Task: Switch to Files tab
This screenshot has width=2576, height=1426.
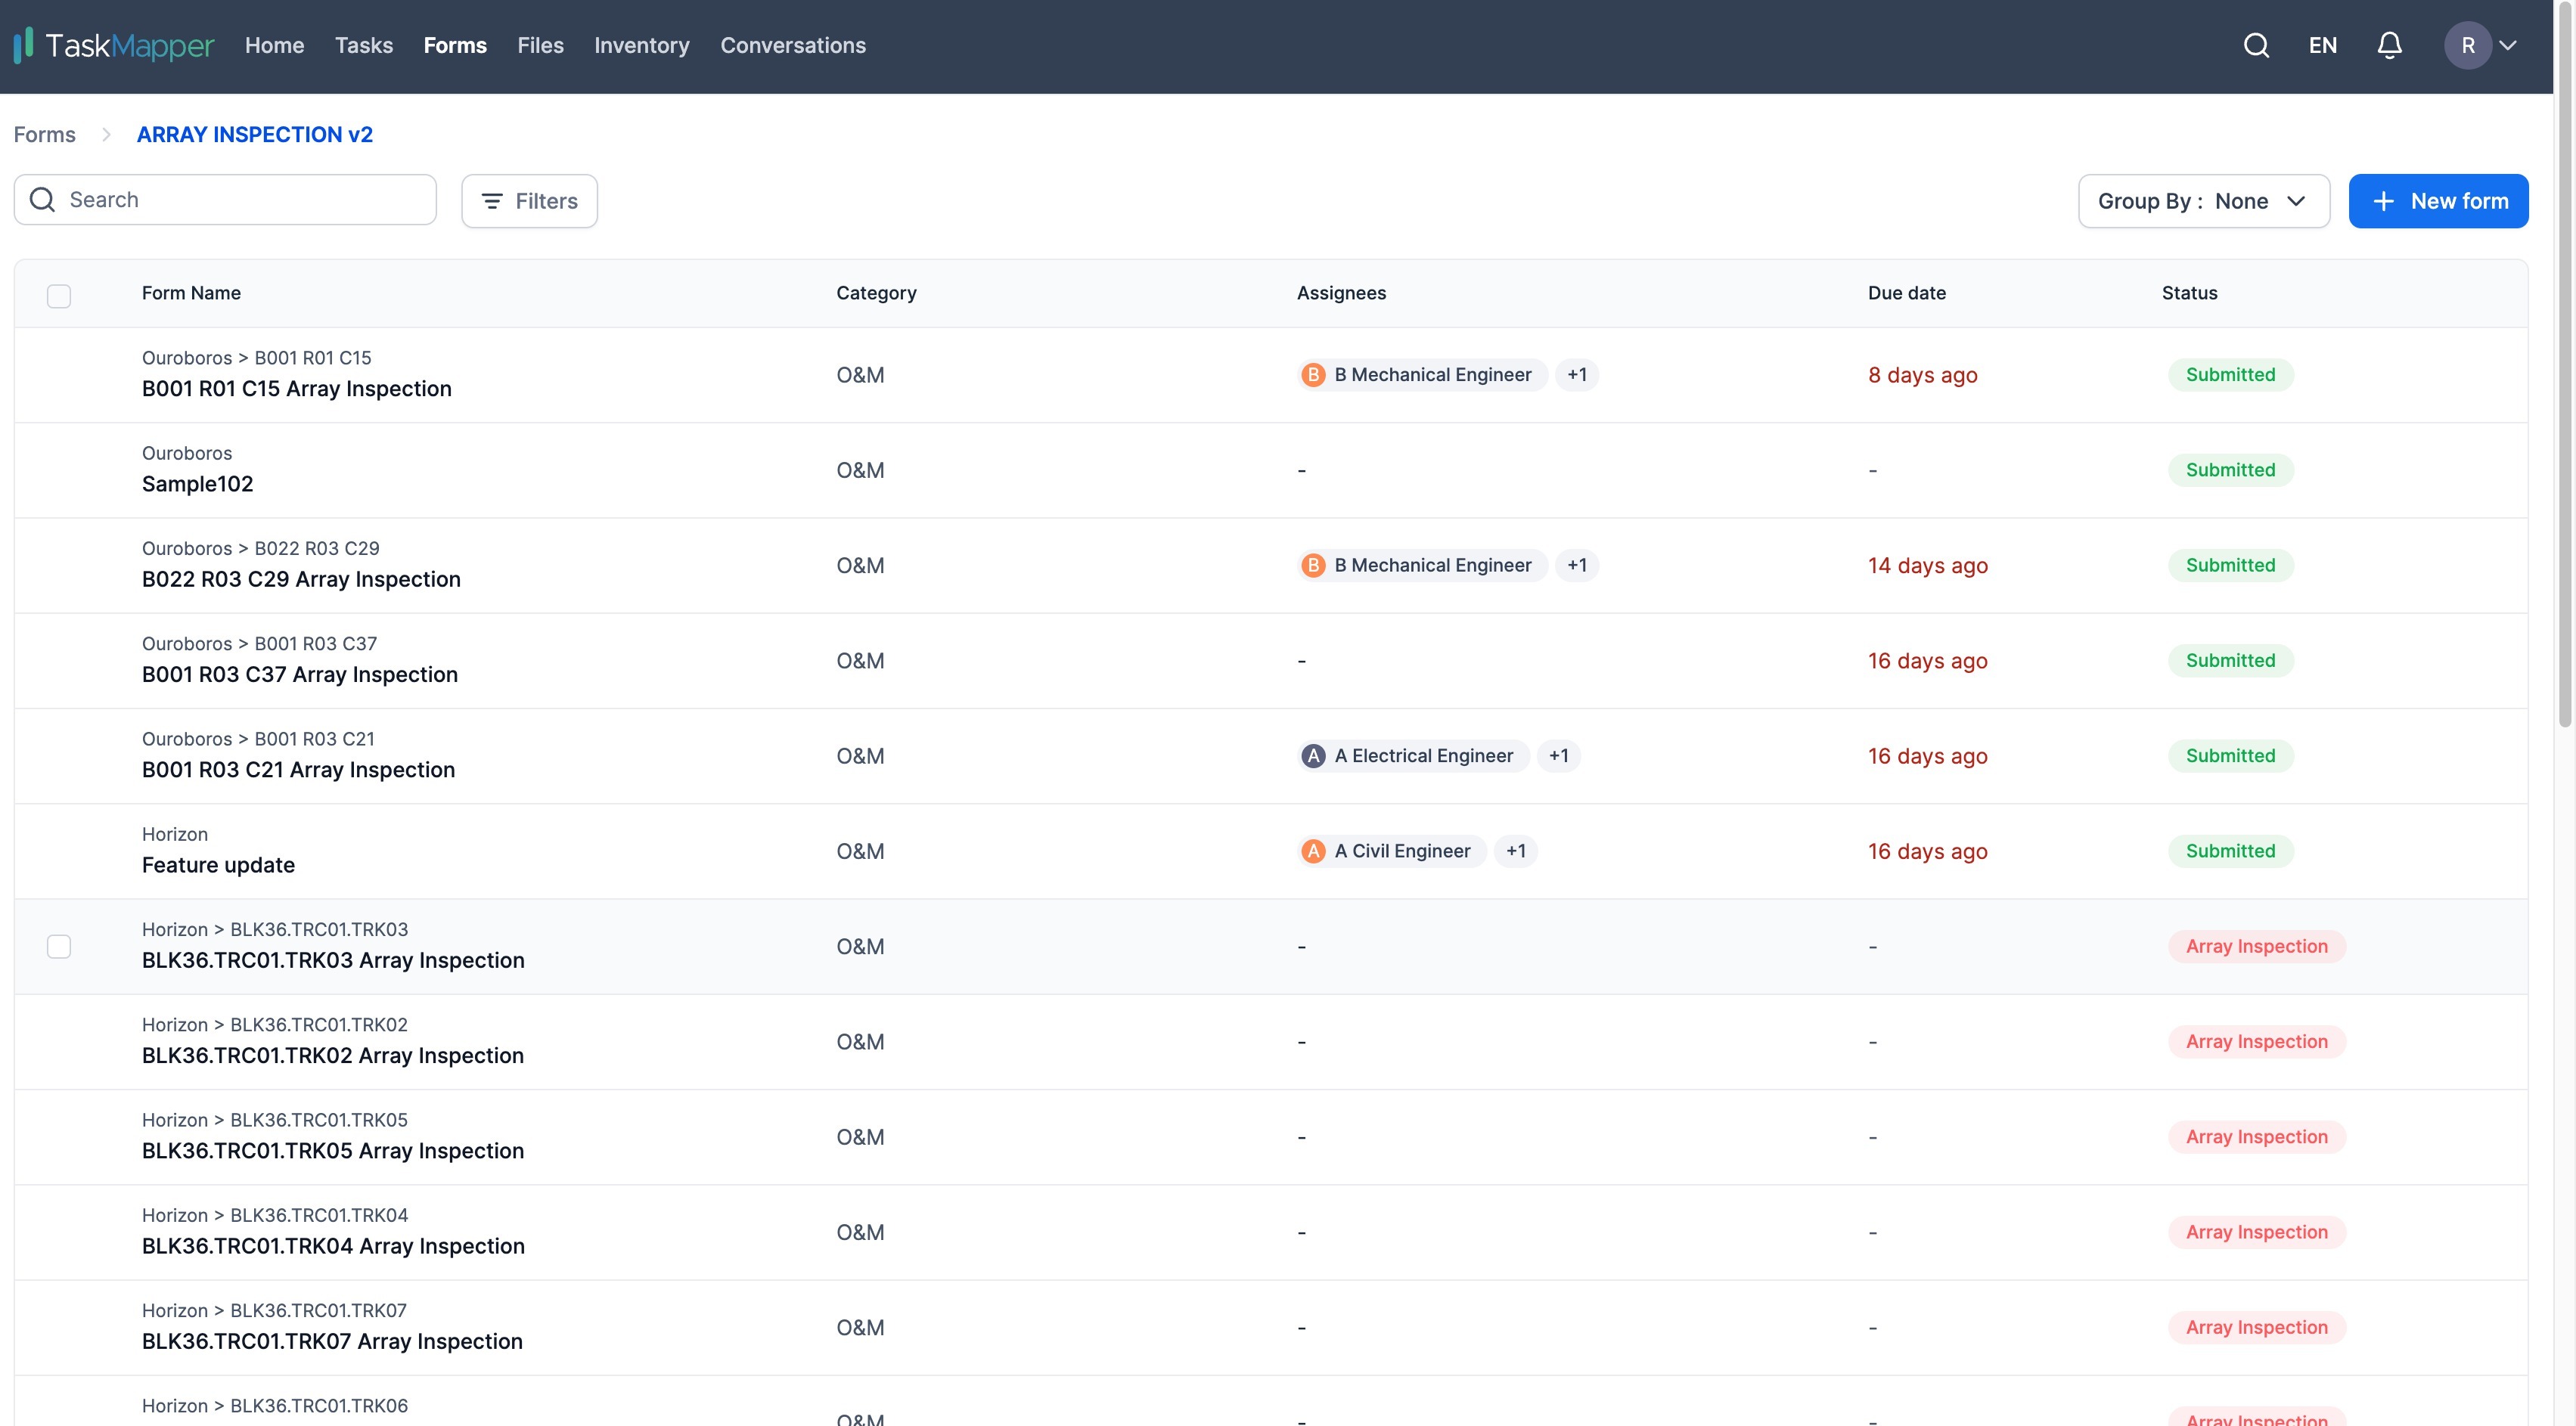Action: pyautogui.click(x=540, y=45)
